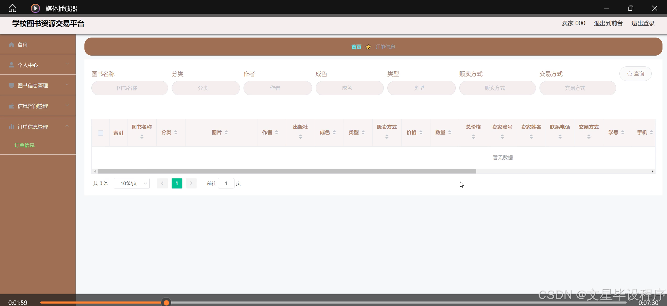
Task: Click the person icon beside 个人中心
Action: [x=11, y=65]
